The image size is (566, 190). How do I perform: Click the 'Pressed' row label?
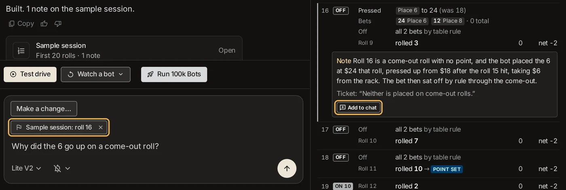(370, 10)
